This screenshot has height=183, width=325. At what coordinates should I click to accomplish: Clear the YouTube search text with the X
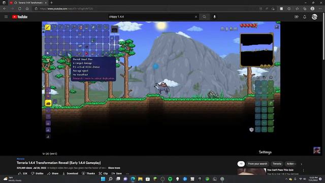coord(196,17)
